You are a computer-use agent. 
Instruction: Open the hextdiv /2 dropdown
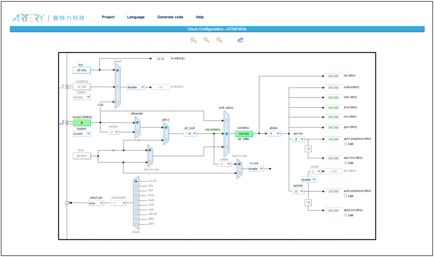[113, 132]
